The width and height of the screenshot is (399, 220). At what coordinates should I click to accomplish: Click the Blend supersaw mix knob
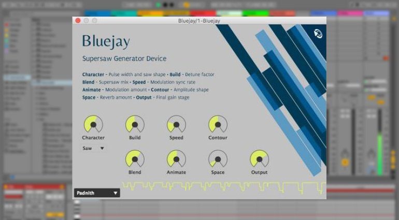tap(135, 159)
